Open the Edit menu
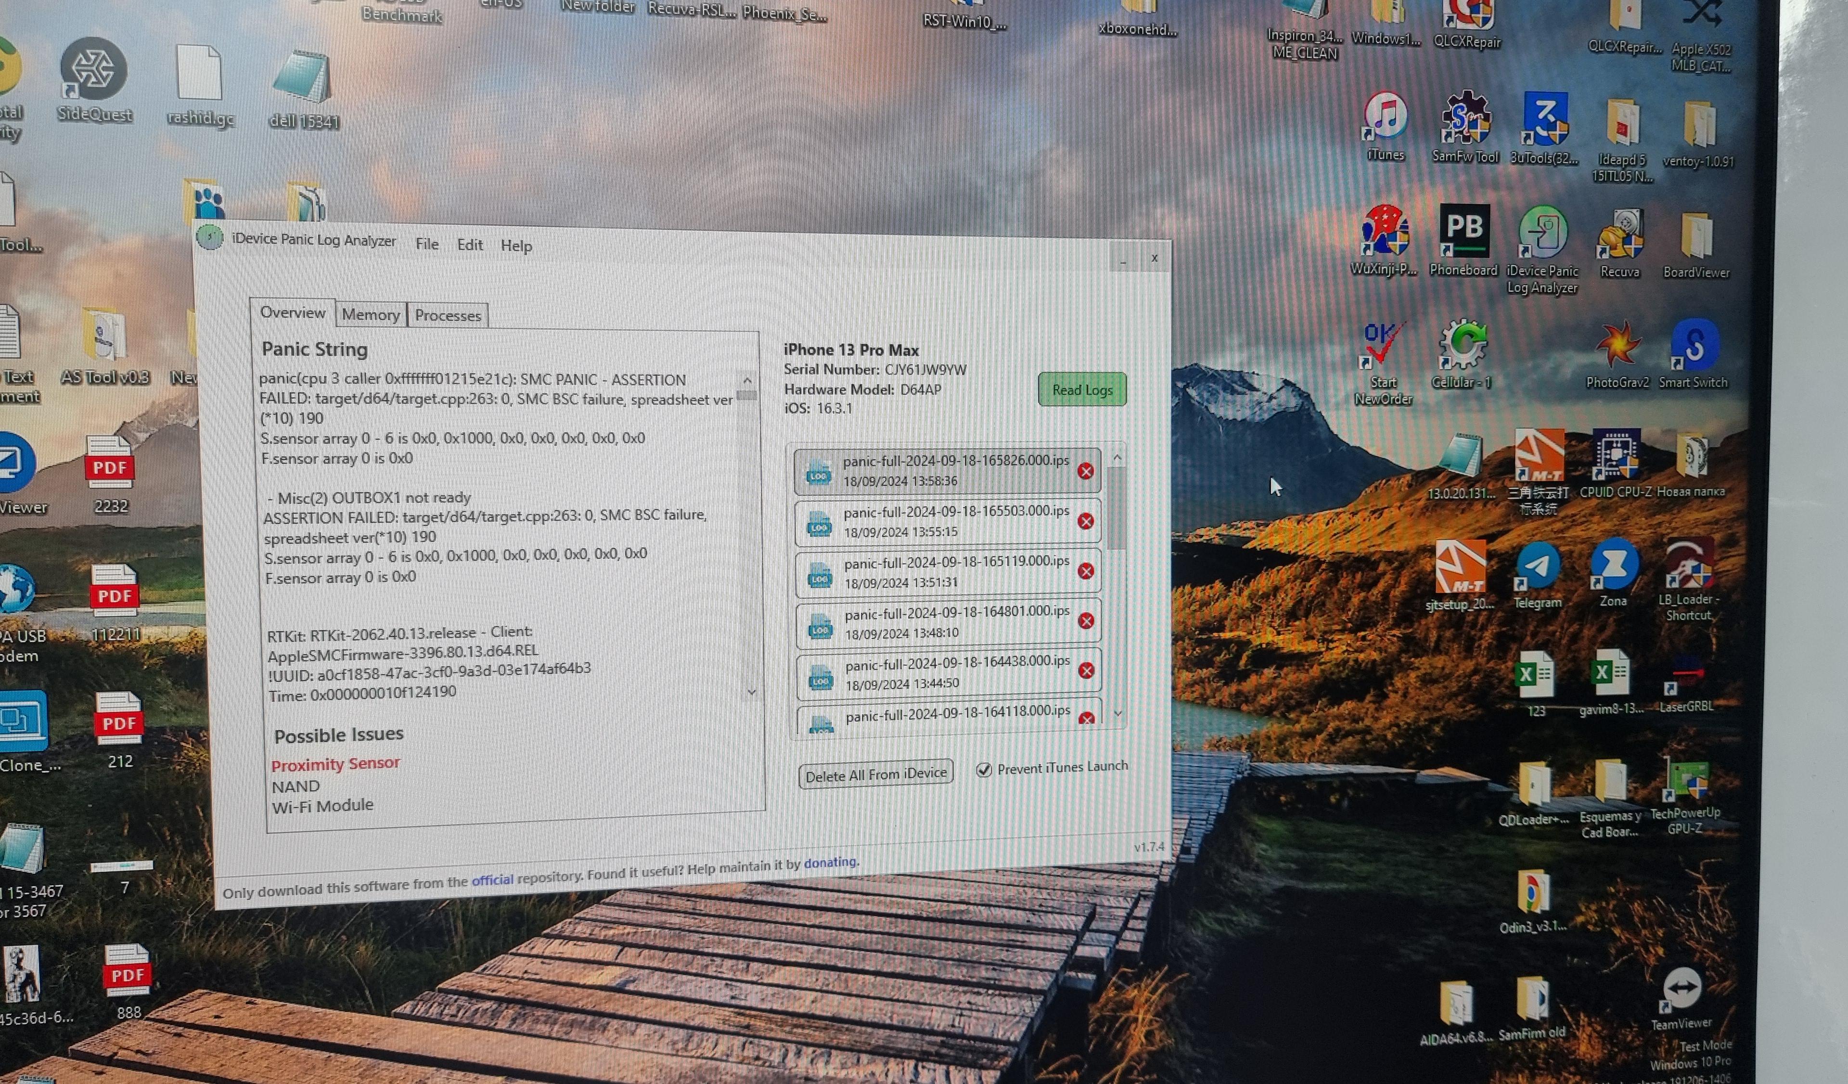This screenshot has width=1848, height=1084. pos(470,245)
